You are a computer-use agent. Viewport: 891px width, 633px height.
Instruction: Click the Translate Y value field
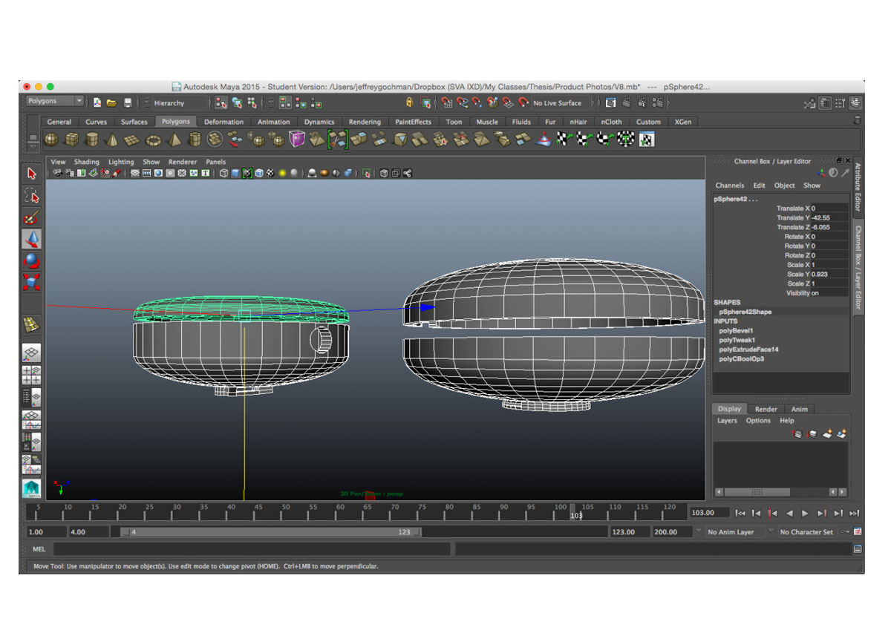click(828, 218)
